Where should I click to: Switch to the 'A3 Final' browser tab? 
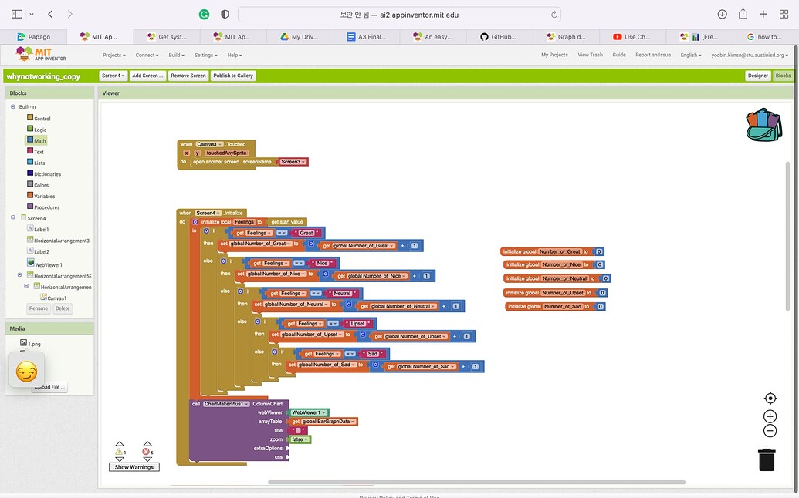coord(367,35)
